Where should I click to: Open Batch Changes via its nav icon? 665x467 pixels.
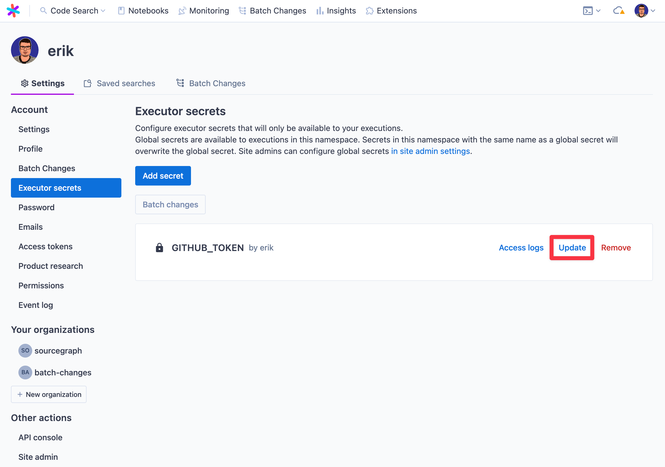(x=242, y=11)
